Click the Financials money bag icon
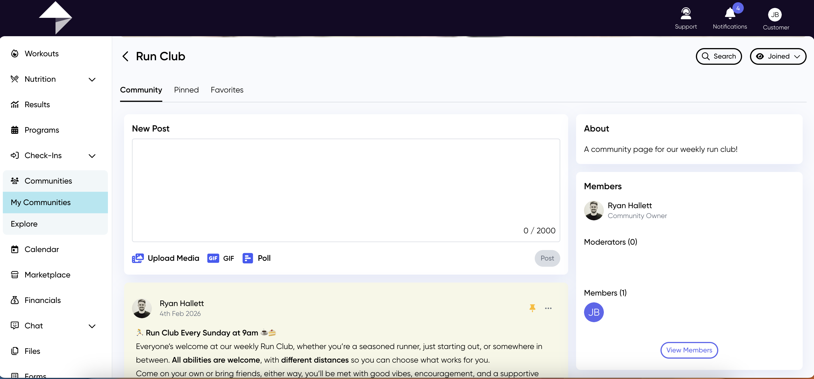 [14, 300]
